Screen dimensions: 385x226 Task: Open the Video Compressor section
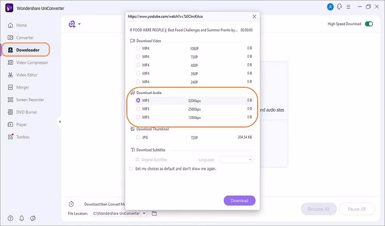32,62
